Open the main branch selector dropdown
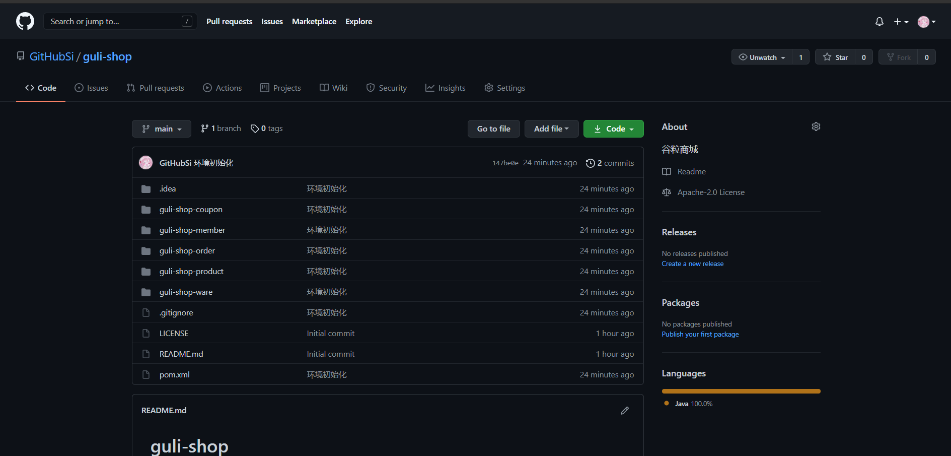The width and height of the screenshot is (951, 456). click(162, 128)
